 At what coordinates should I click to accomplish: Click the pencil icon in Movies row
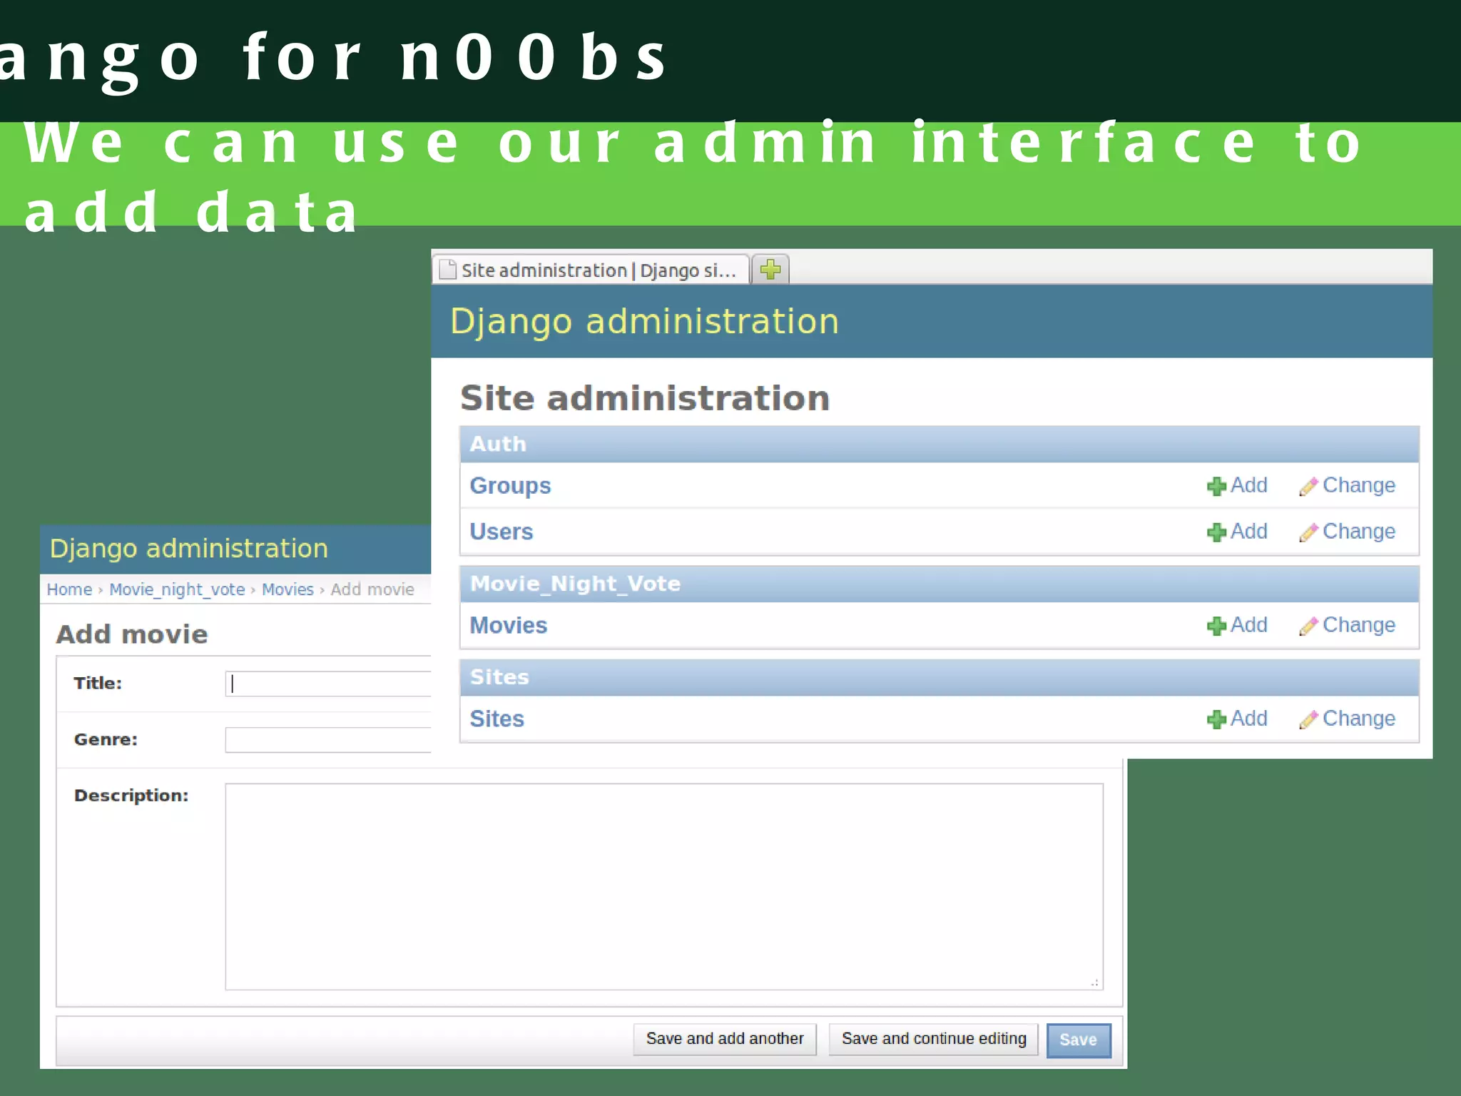pos(1308,626)
